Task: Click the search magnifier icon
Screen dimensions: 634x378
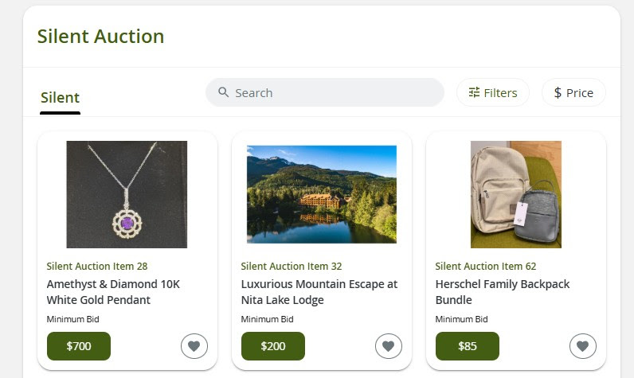Action: pos(224,92)
